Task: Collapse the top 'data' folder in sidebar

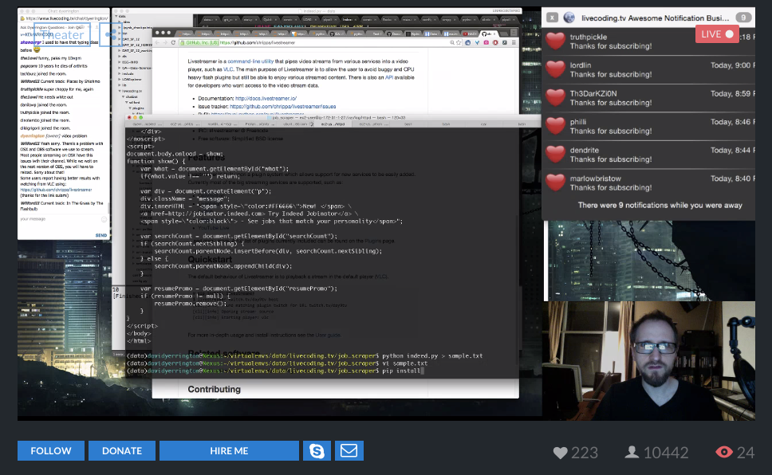Action: pyautogui.click(x=116, y=16)
